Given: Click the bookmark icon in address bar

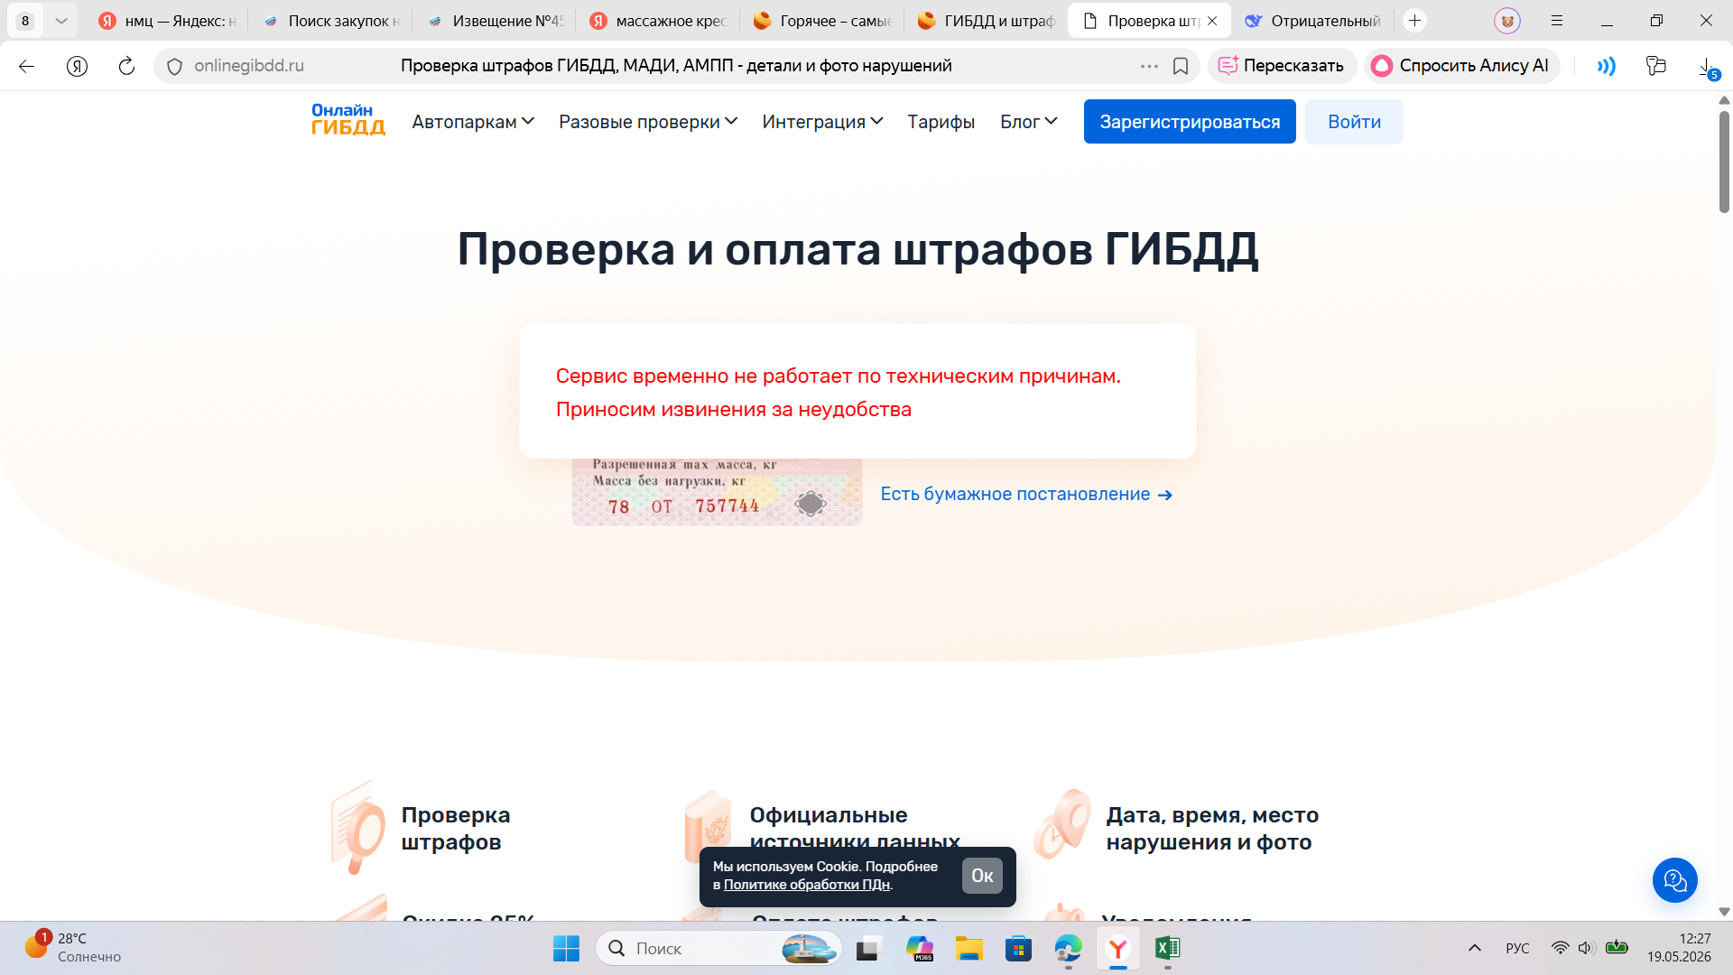Looking at the screenshot, I should tap(1180, 66).
